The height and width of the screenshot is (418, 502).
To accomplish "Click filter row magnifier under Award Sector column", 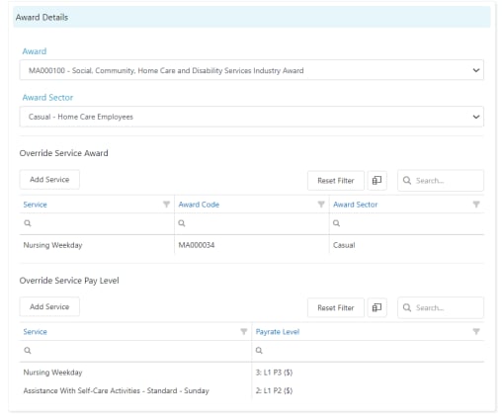I will point(336,223).
